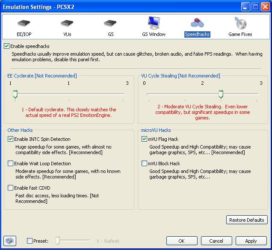Click the Speedhacks pills icon

point(197,23)
